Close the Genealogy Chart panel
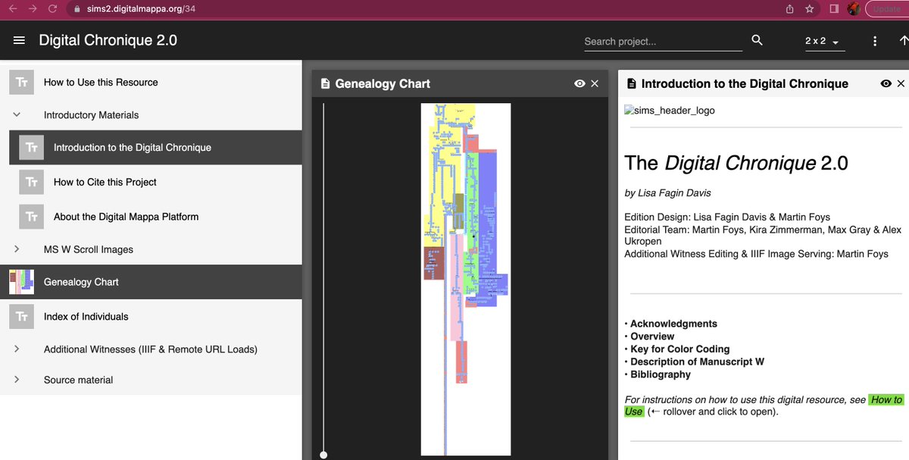 pyautogui.click(x=595, y=83)
